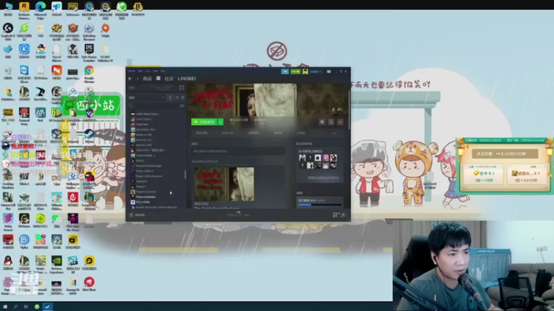Open the 社区 community tab
The width and height of the screenshot is (554, 311).
pos(169,79)
